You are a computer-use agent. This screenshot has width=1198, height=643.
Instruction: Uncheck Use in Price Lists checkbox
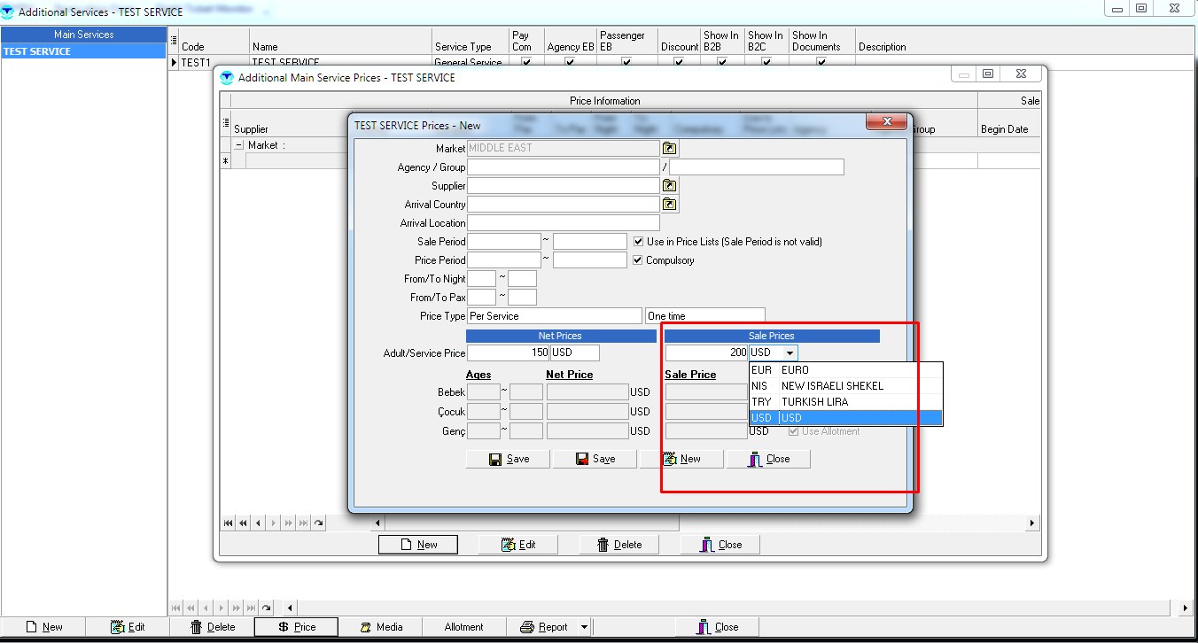click(x=639, y=242)
